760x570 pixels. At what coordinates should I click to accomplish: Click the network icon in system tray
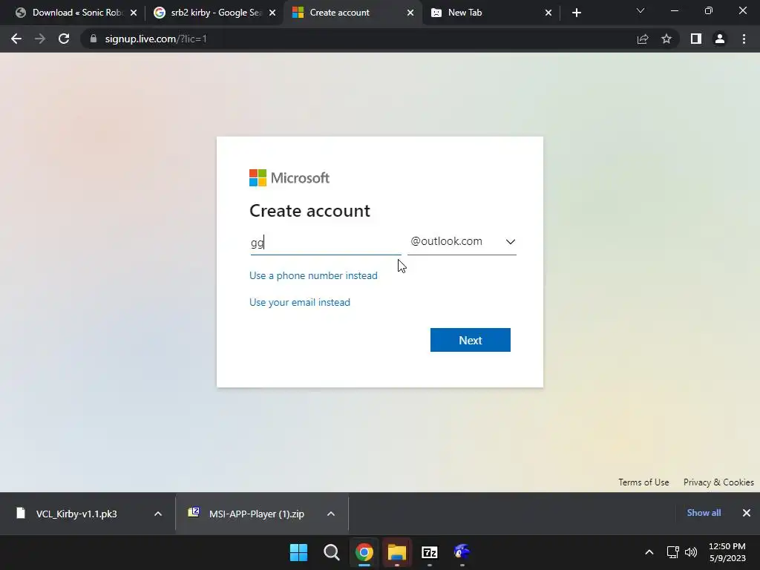(x=672, y=552)
